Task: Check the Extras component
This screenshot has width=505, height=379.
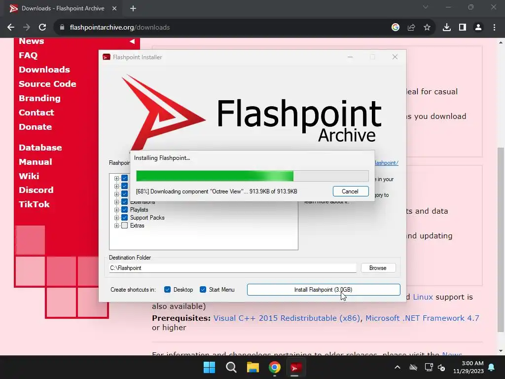Action: (124, 226)
